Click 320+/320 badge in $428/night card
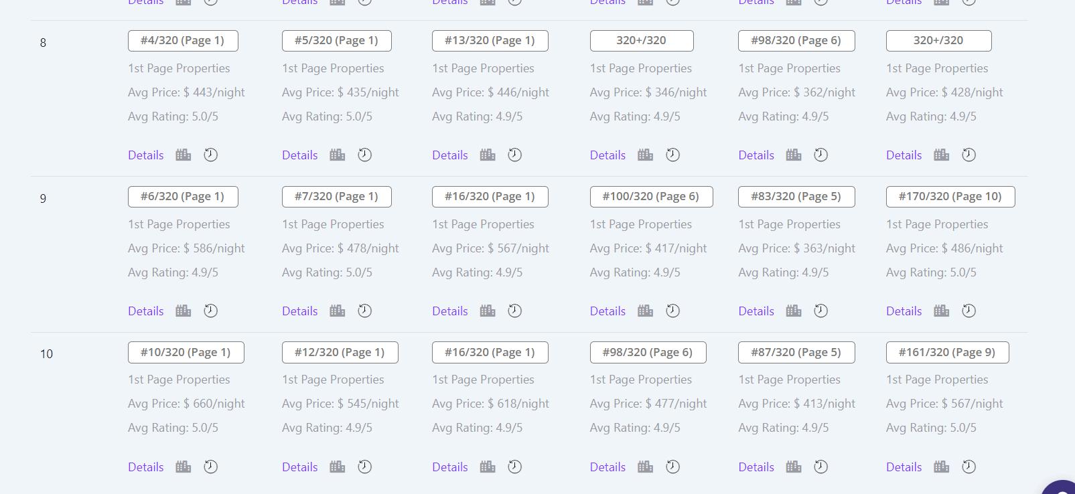This screenshot has width=1075, height=494. click(x=939, y=41)
